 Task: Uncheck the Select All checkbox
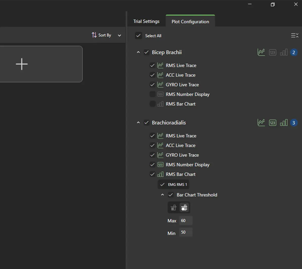[138, 36]
